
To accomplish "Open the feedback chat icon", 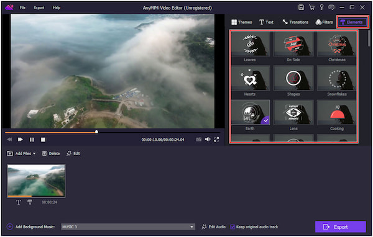I will click(x=331, y=7).
